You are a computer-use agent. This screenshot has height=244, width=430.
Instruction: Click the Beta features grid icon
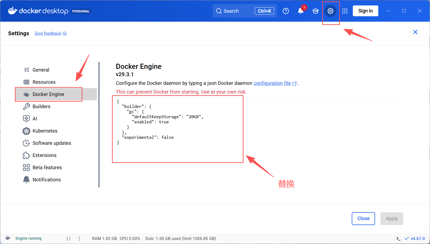point(26,168)
